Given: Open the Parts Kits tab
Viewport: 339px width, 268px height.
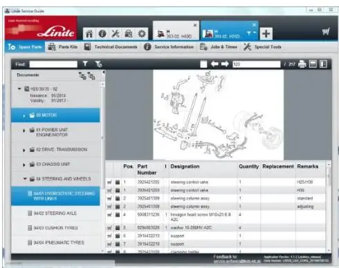Looking at the screenshot, I should click(x=63, y=47).
